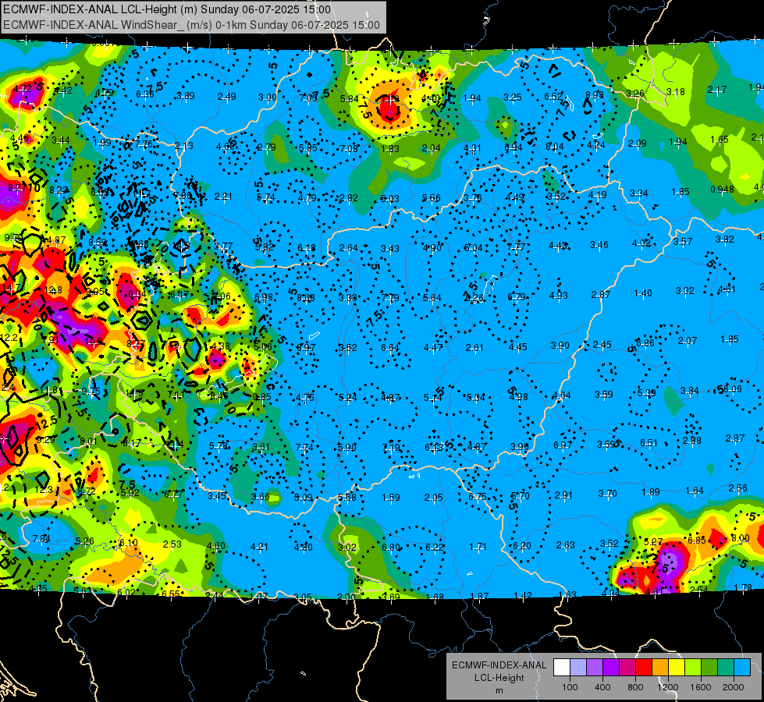This screenshot has height=702, width=764.
Task: Click the grid value '2.09'
Action: tap(638, 144)
